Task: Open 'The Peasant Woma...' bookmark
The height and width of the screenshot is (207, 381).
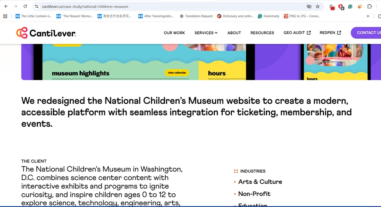Action: click(x=75, y=16)
